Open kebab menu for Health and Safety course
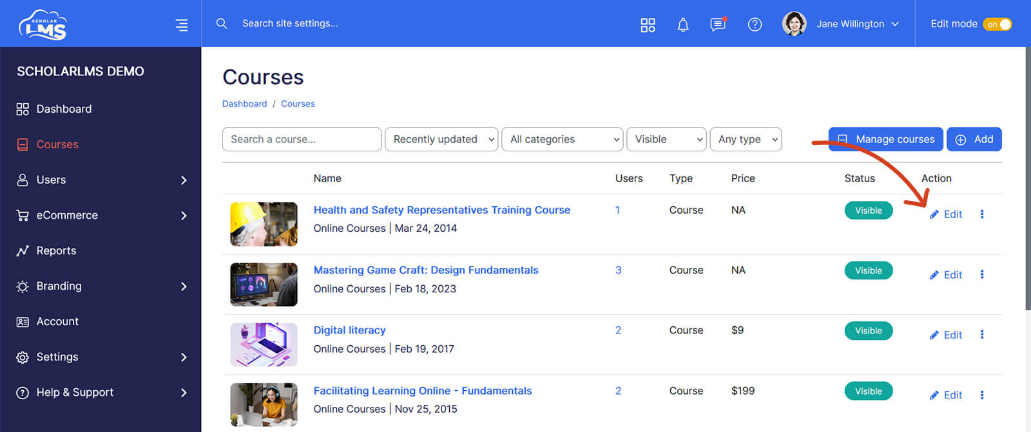 click(x=982, y=214)
